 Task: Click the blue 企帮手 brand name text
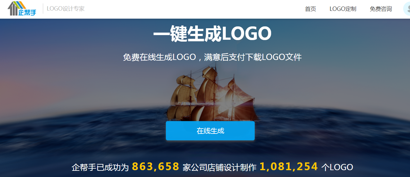click(x=28, y=13)
